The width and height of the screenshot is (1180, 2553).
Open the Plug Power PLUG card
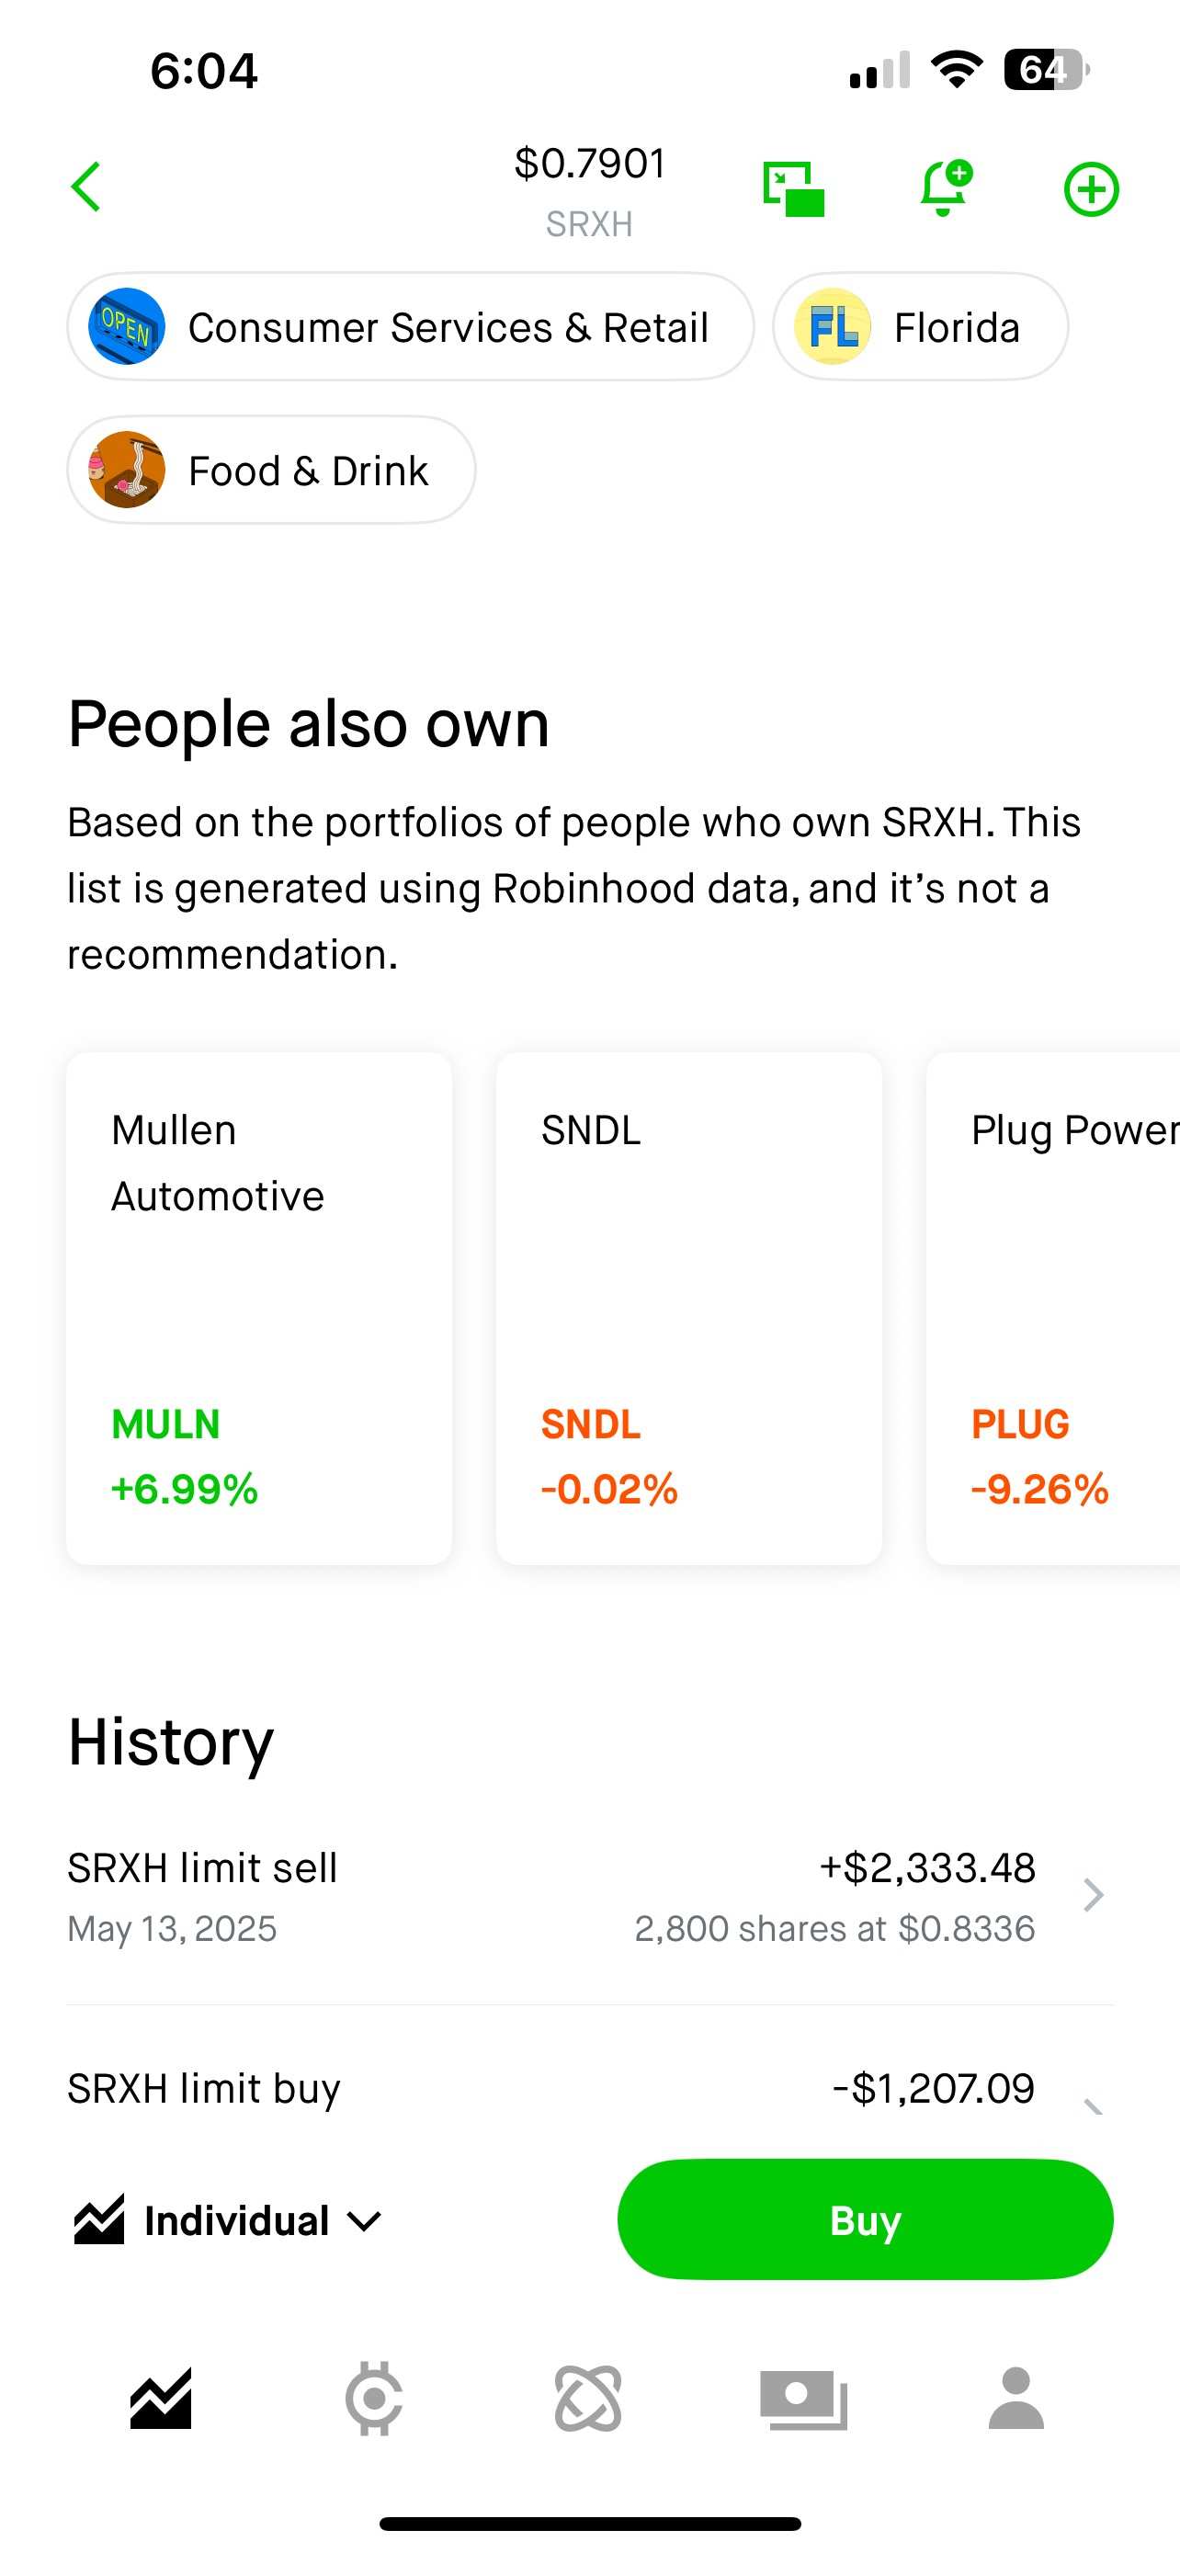coord(1053,1309)
